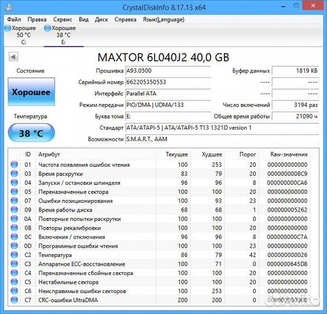Click the Порог column header
Screen dimensions: 327x314
(242, 155)
